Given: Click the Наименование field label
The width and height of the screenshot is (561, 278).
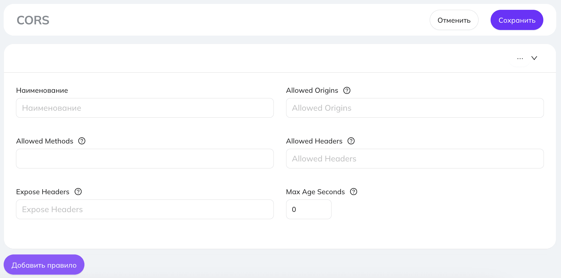Looking at the screenshot, I should tap(42, 91).
